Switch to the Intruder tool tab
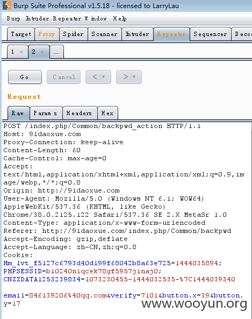The image size is (252, 319). (138, 34)
